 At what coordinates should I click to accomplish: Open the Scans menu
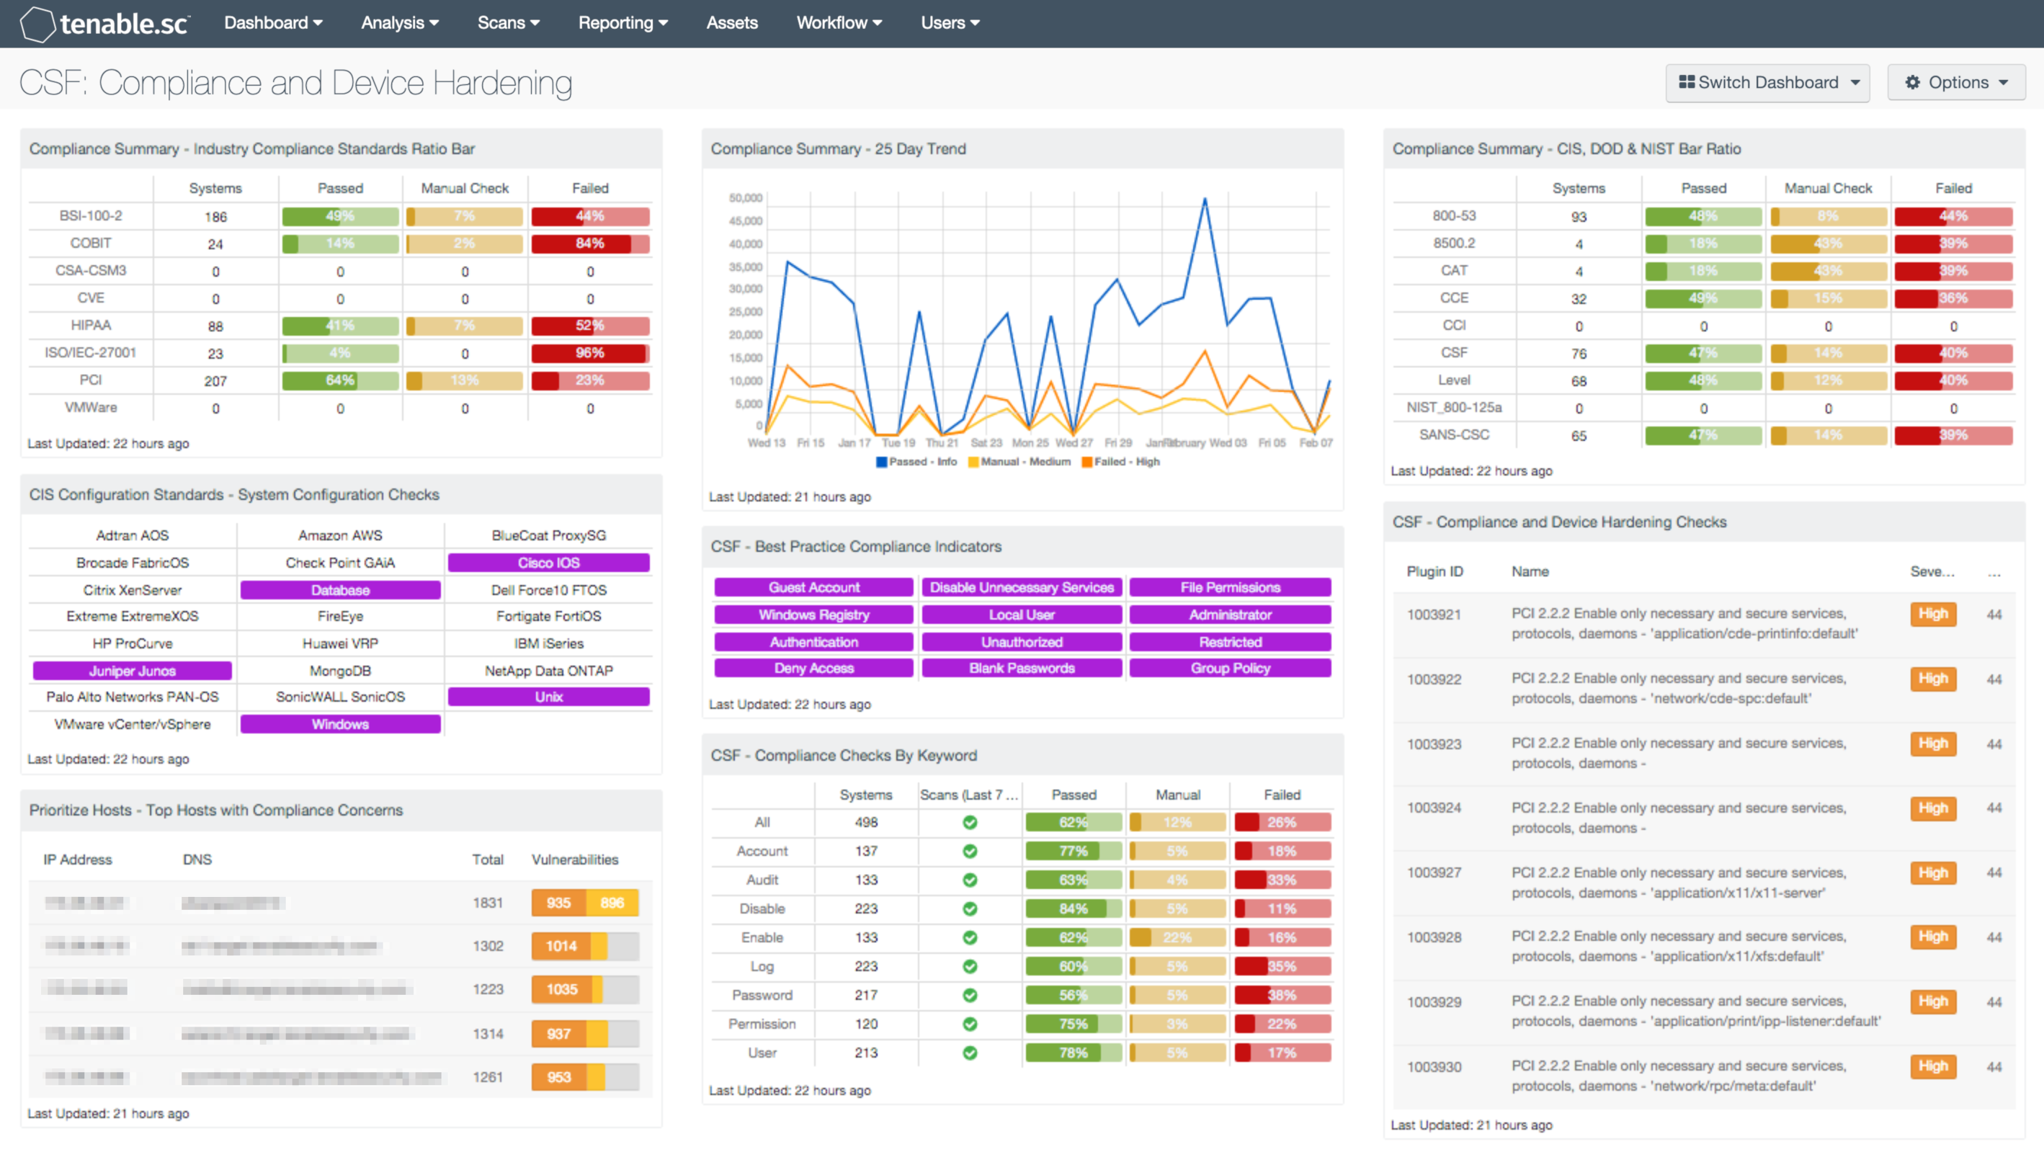pos(508,23)
